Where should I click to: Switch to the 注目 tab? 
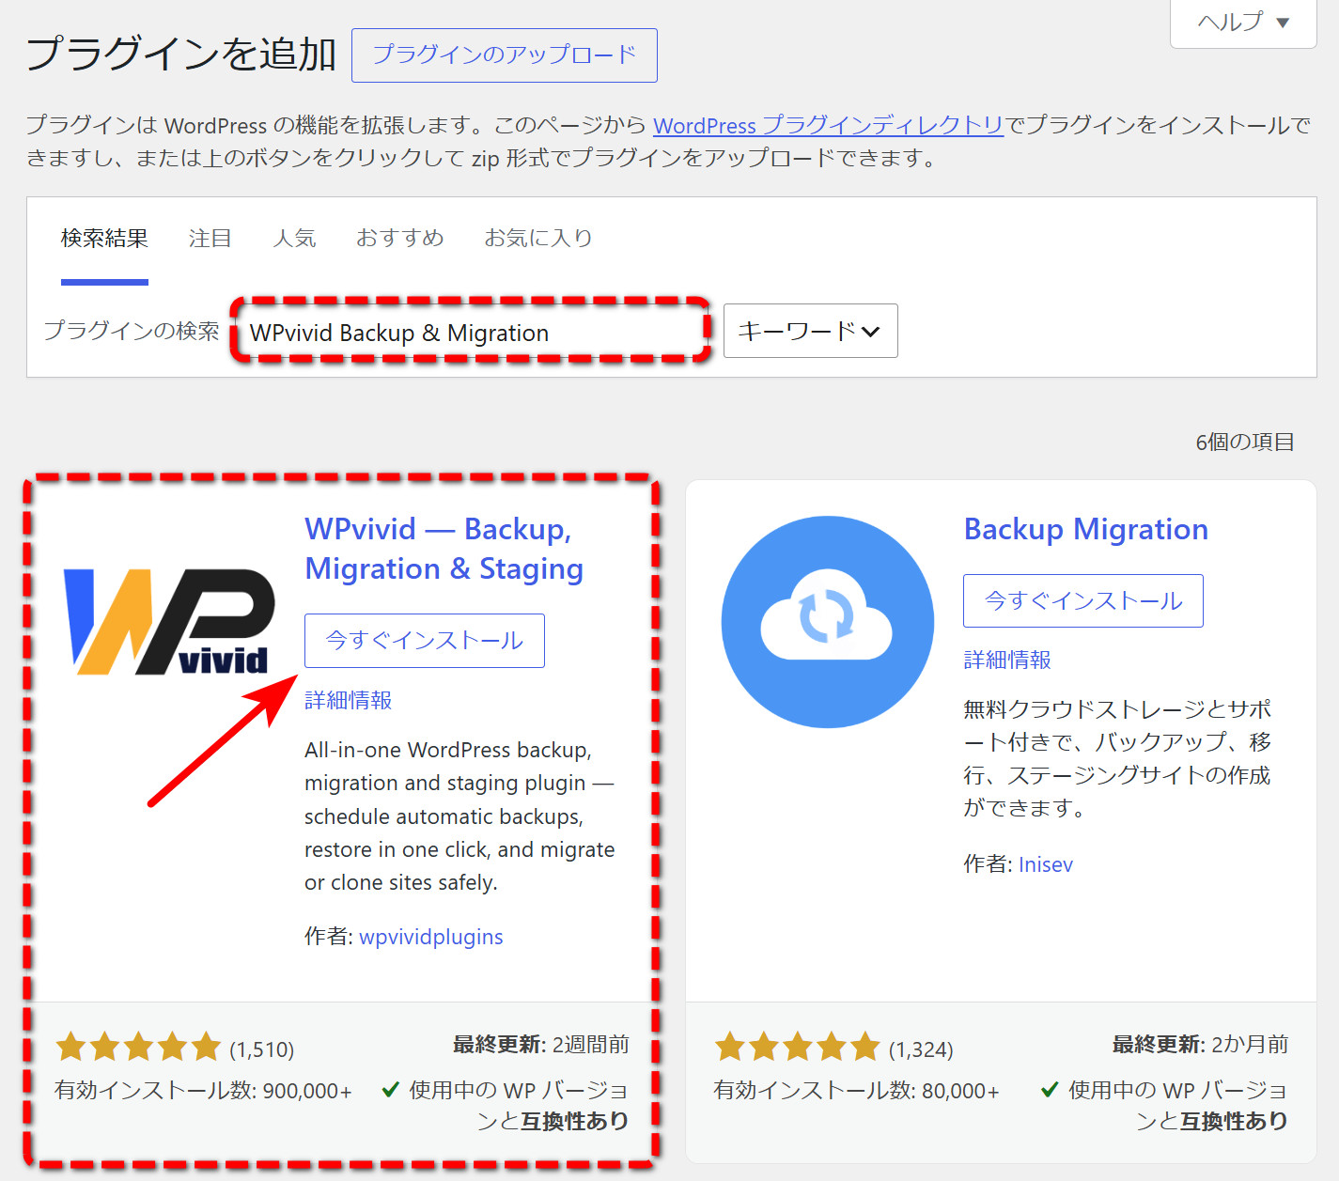210,239
